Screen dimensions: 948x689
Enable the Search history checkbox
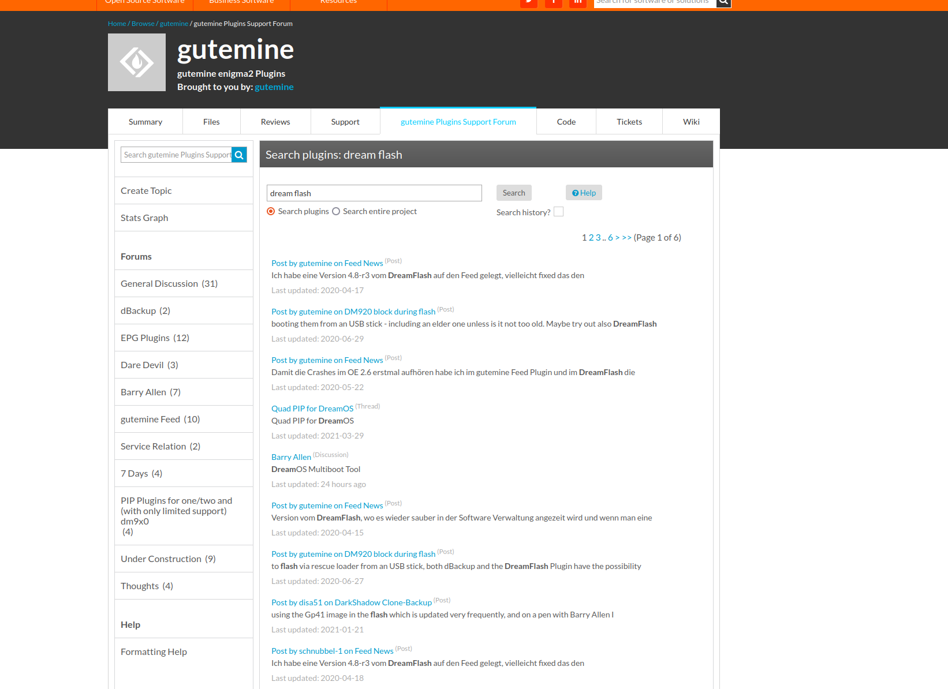click(x=558, y=212)
